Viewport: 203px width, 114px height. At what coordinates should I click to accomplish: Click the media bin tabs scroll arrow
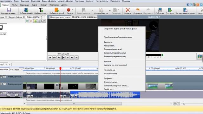point(44,17)
